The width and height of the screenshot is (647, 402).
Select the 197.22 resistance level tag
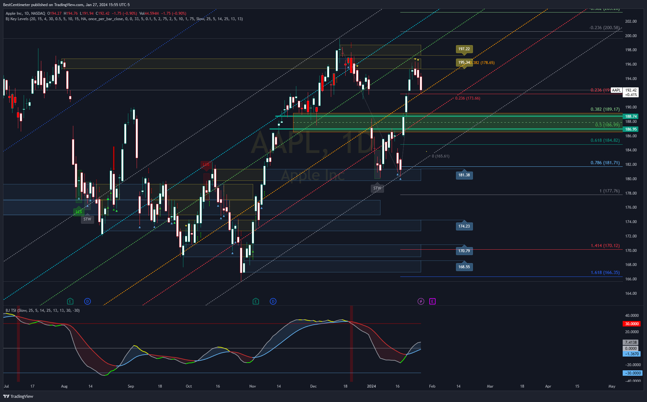click(464, 49)
